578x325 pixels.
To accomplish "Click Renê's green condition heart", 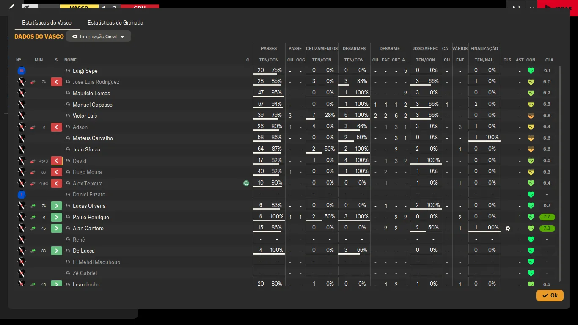I will tap(531, 240).
